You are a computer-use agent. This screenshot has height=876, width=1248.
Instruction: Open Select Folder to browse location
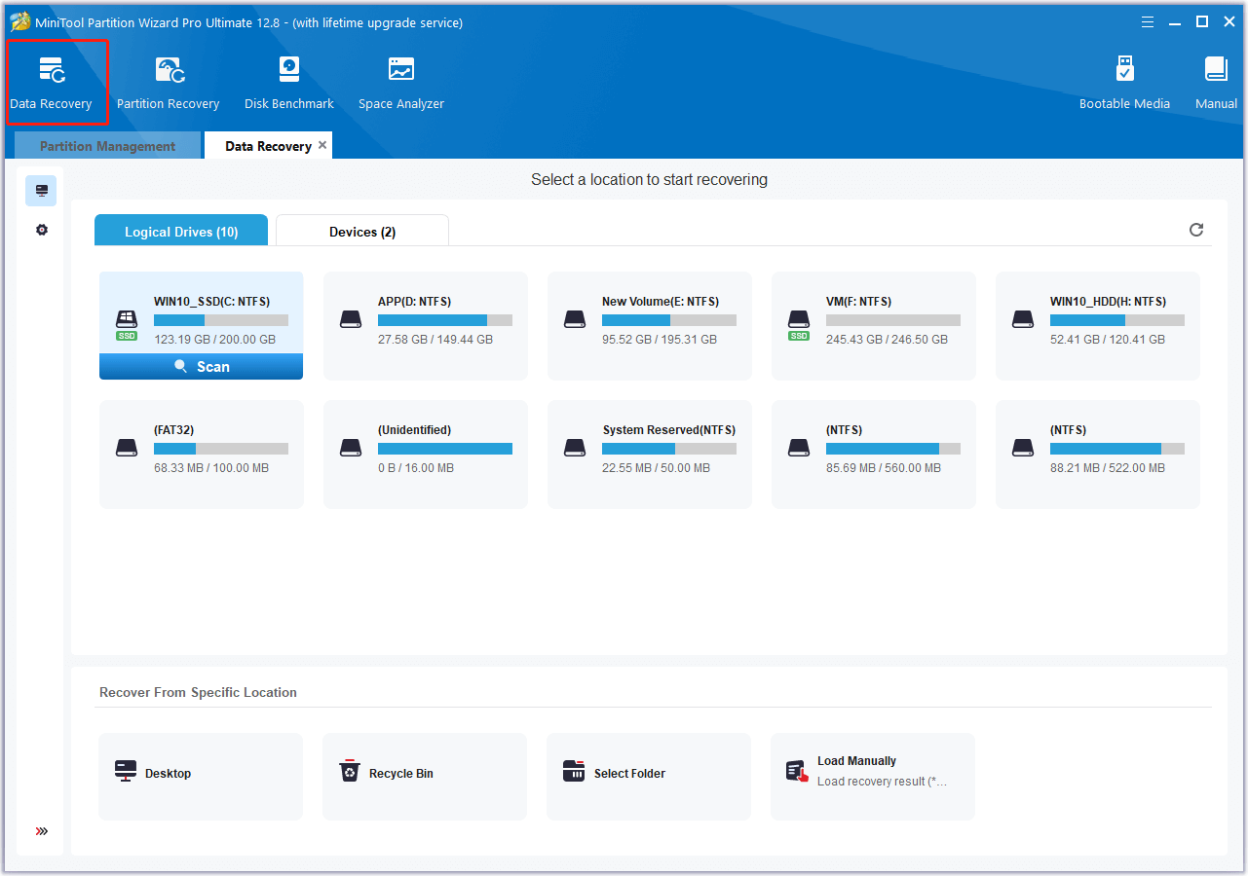[649, 777]
